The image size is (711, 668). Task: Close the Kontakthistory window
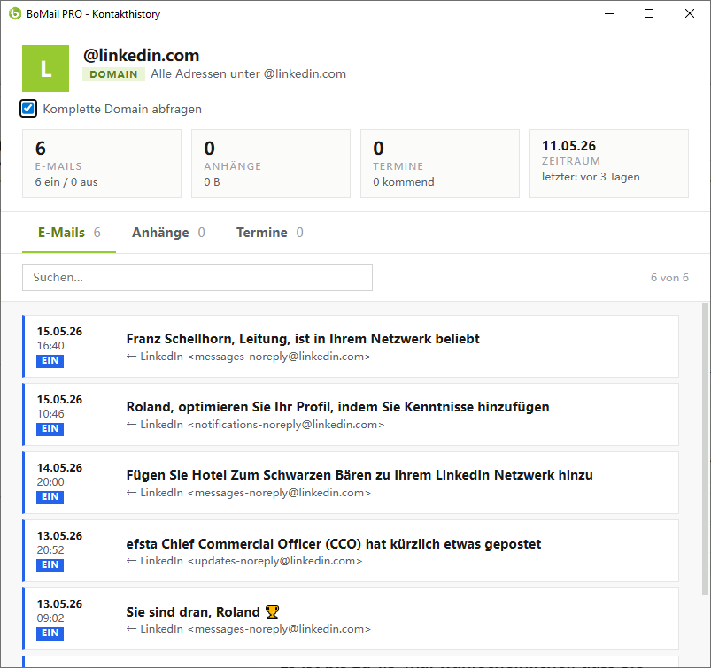click(x=689, y=13)
